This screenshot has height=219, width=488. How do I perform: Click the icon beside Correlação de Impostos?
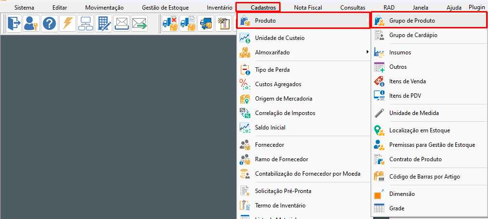click(245, 113)
